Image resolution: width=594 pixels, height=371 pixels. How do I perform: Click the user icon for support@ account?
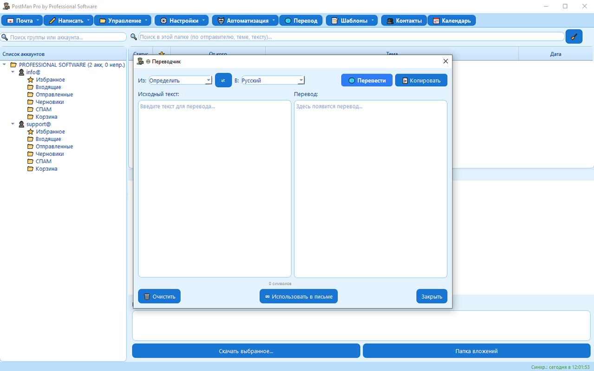click(21, 124)
